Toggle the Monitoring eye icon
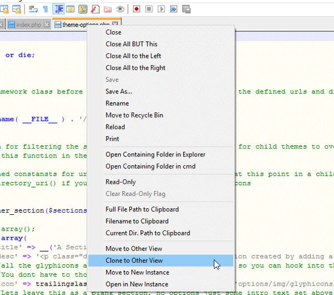 coord(120,8)
